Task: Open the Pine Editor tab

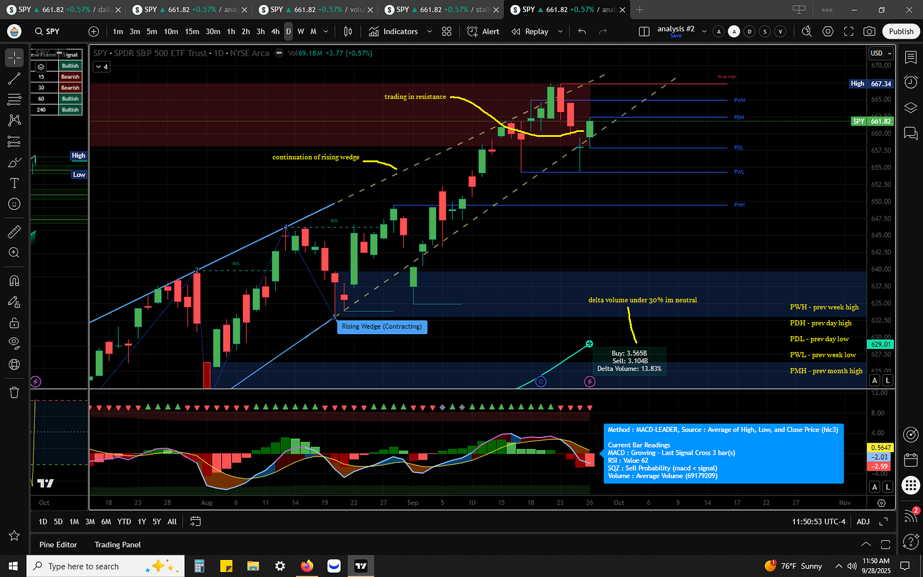Action: [x=58, y=545]
